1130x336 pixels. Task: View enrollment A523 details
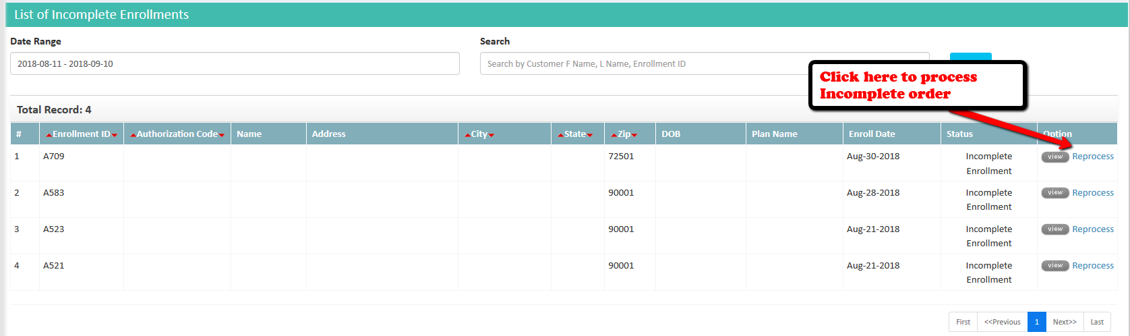coord(1055,229)
